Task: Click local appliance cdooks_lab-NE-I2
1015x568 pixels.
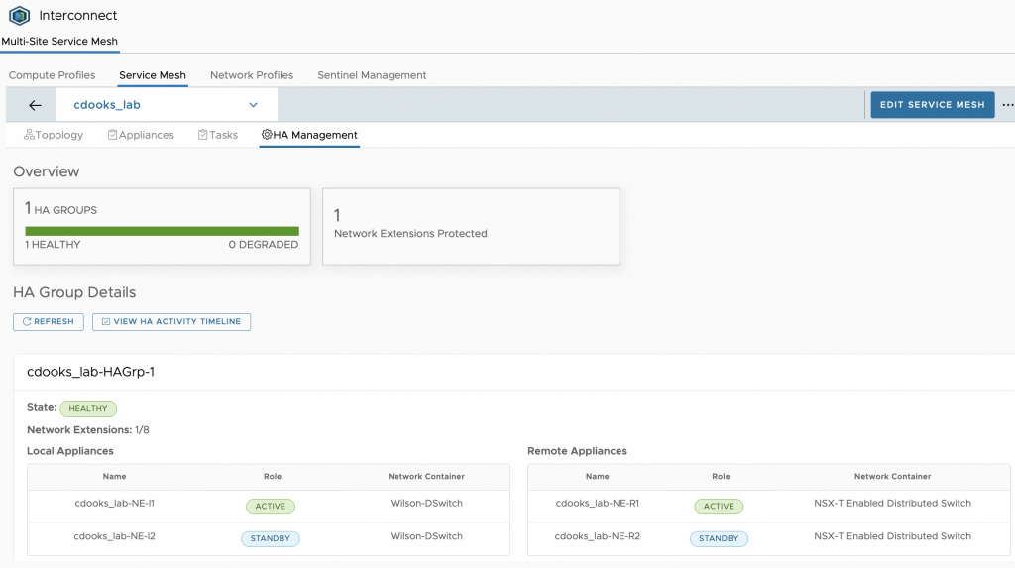Action: click(115, 536)
